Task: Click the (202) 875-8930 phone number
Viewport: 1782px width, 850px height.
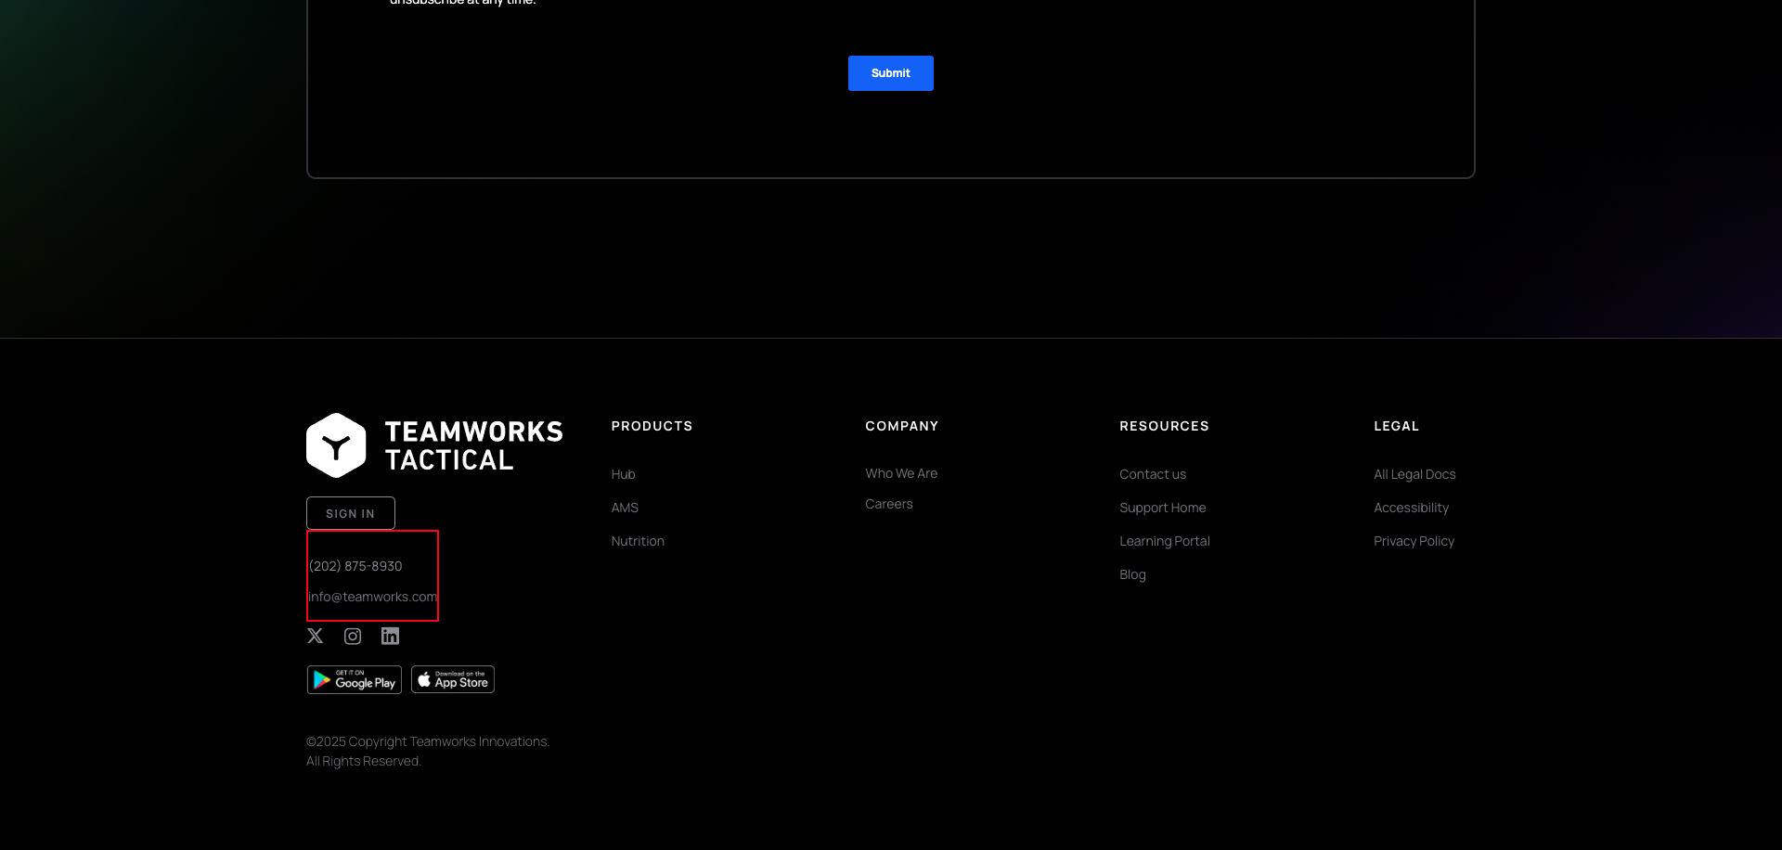Action: pos(355,565)
